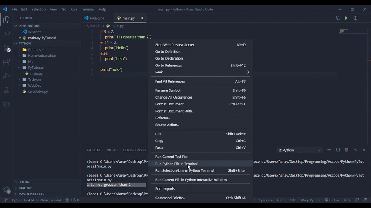
Task: Click the kite status bar item
Action: tap(347, 200)
